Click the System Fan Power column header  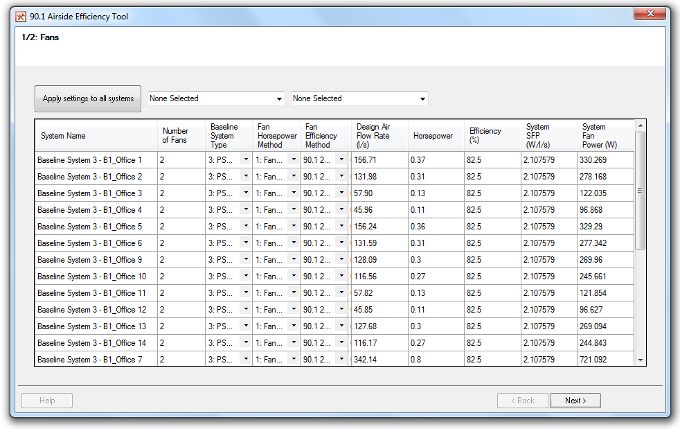tap(605, 135)
